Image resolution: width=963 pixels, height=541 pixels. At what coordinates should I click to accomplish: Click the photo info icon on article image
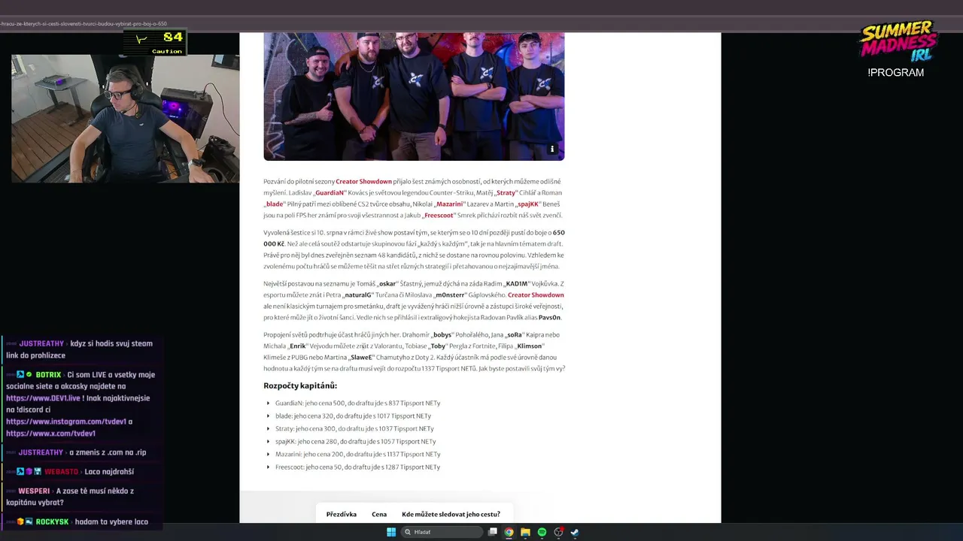(x=552, y=149)
